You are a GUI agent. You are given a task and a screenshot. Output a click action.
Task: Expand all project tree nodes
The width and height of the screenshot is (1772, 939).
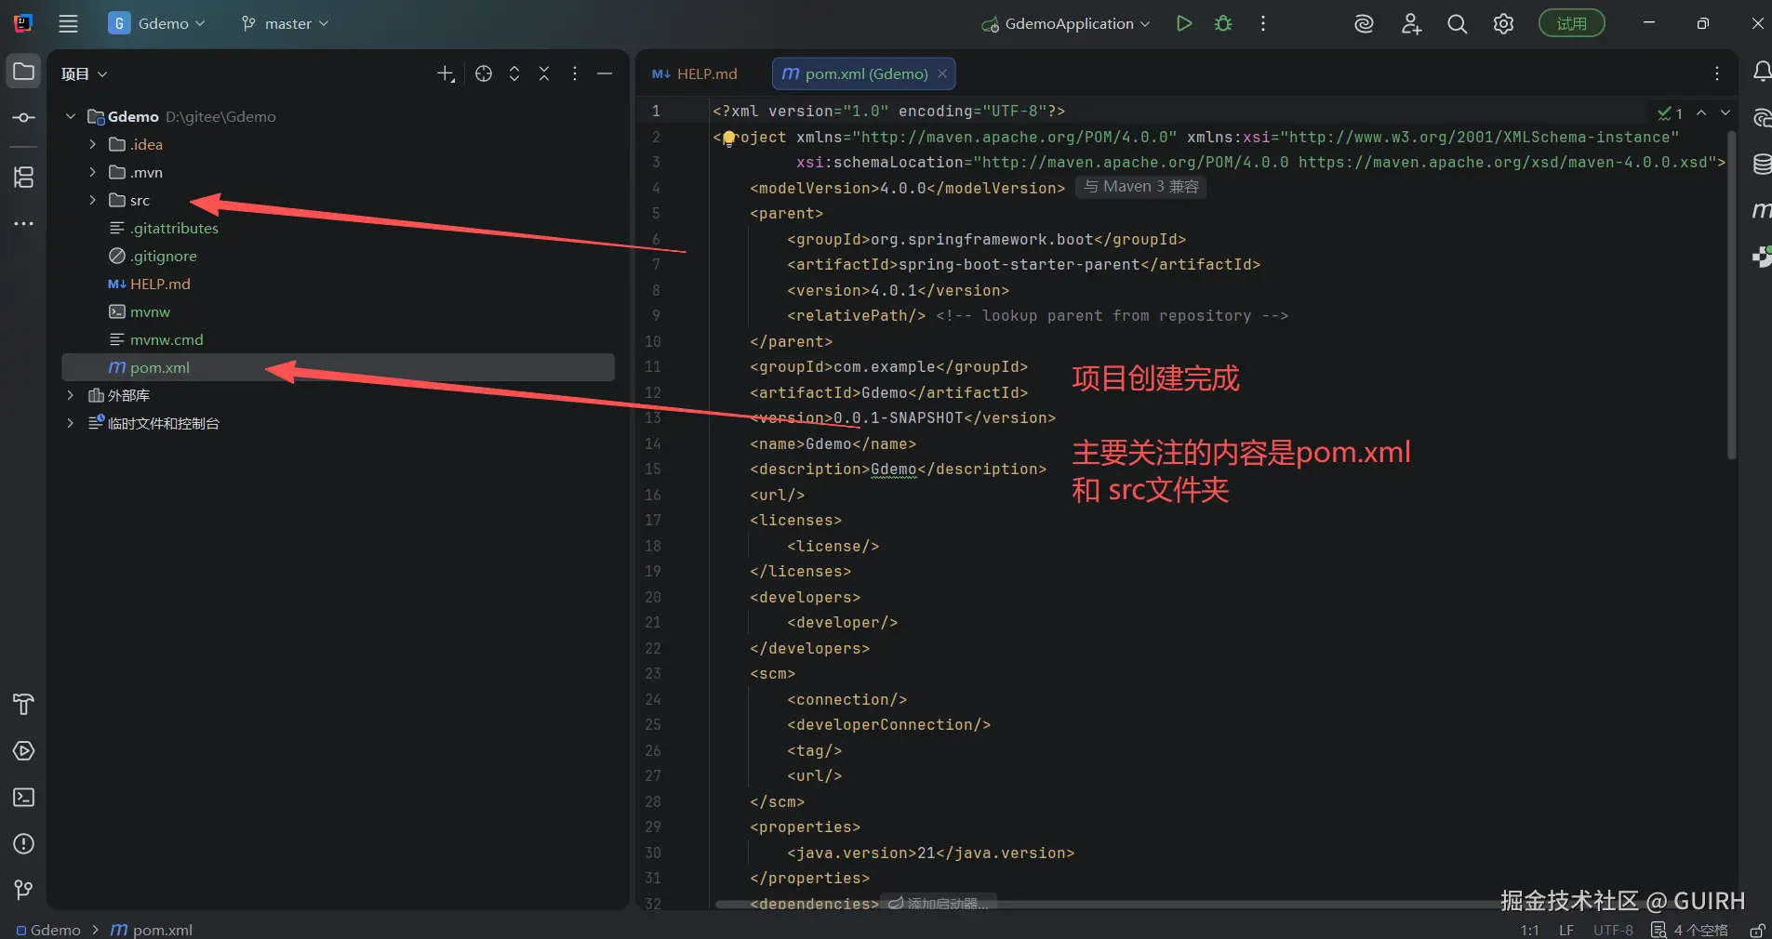coord(514,74)
